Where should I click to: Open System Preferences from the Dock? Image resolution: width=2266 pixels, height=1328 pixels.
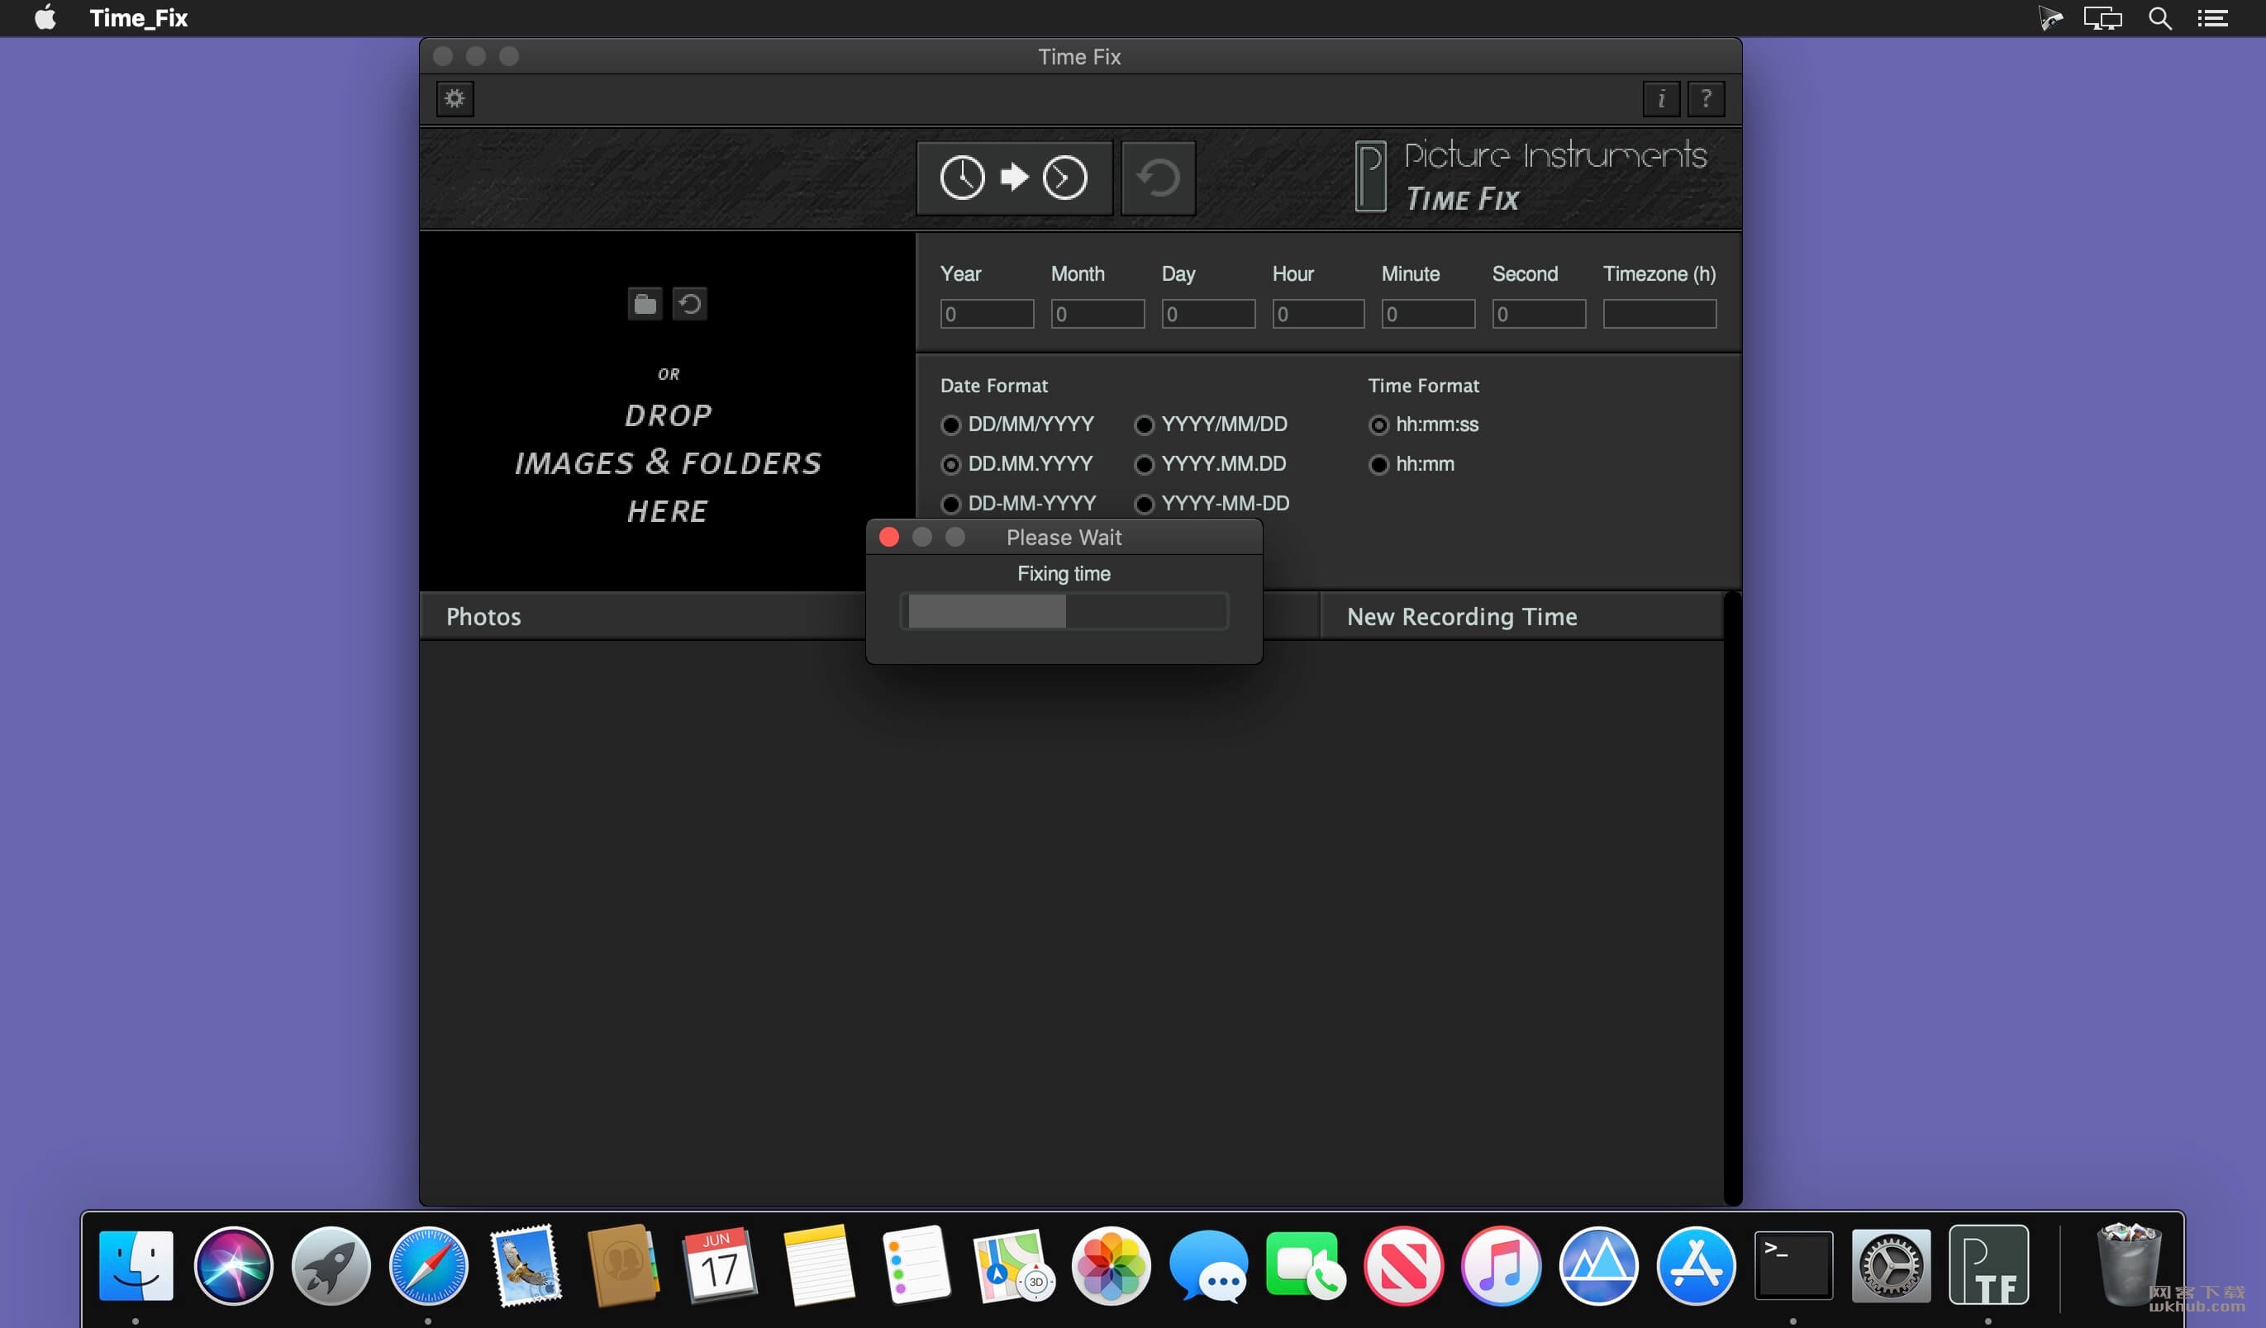click(1891, 1265)
